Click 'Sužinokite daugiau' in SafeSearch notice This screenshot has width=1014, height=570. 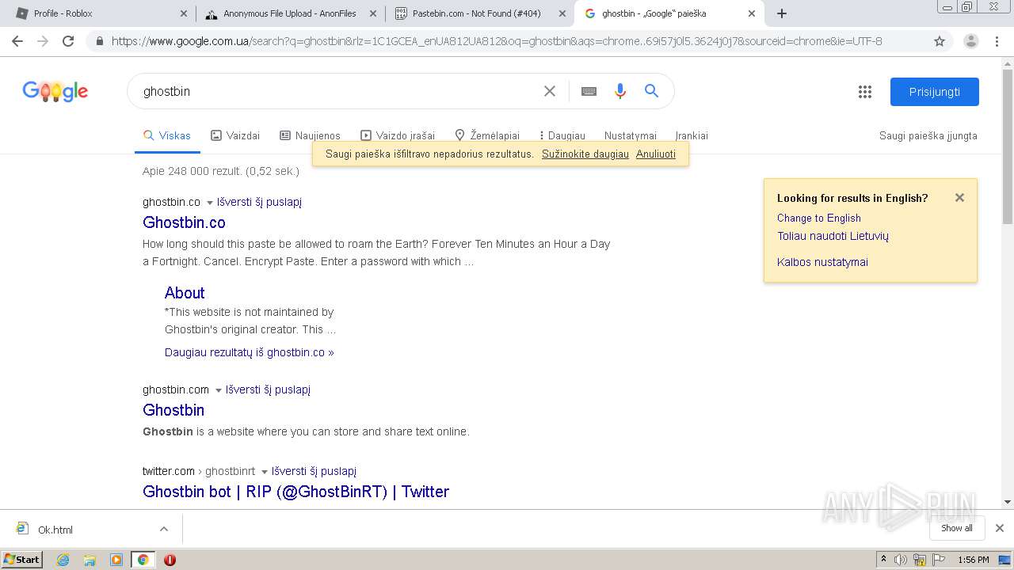(x=585, y=154)
